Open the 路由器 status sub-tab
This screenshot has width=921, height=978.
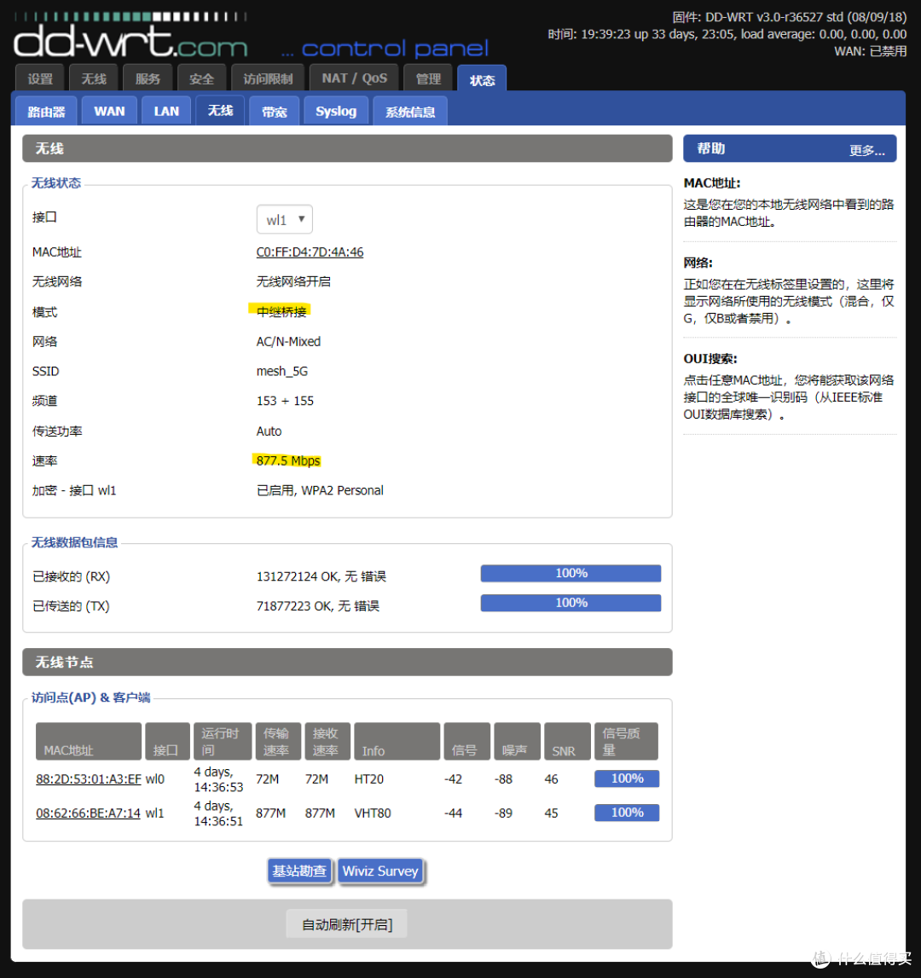[x=46, y=111]
